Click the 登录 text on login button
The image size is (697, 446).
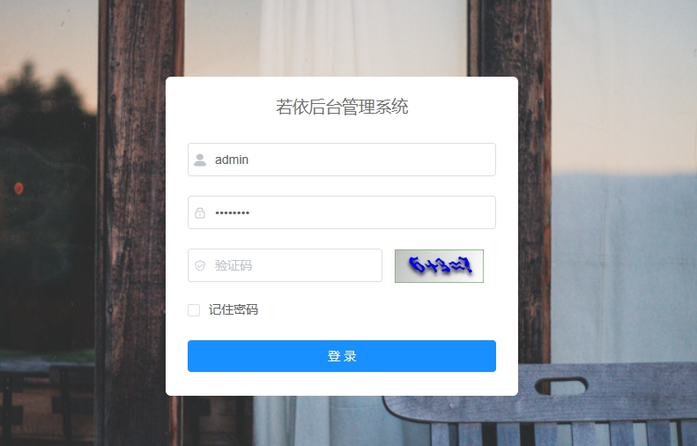point(342,356)
